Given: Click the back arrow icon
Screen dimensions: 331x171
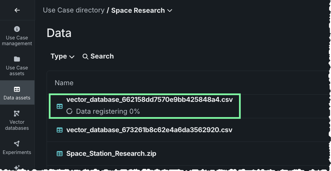Looking at the screenshot, I should (x=17, y=10).
